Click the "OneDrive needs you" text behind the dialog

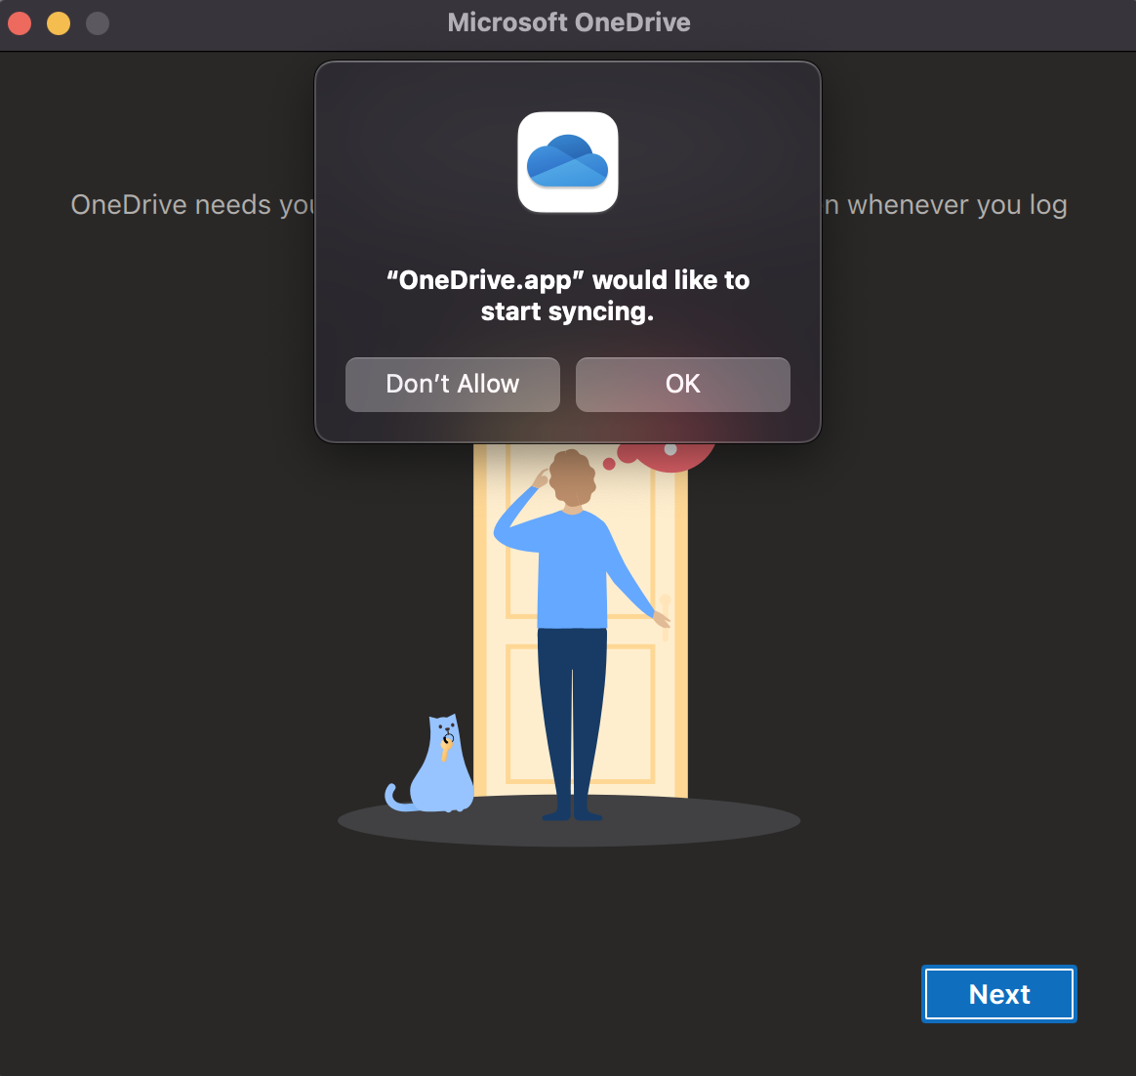[192, 205]
